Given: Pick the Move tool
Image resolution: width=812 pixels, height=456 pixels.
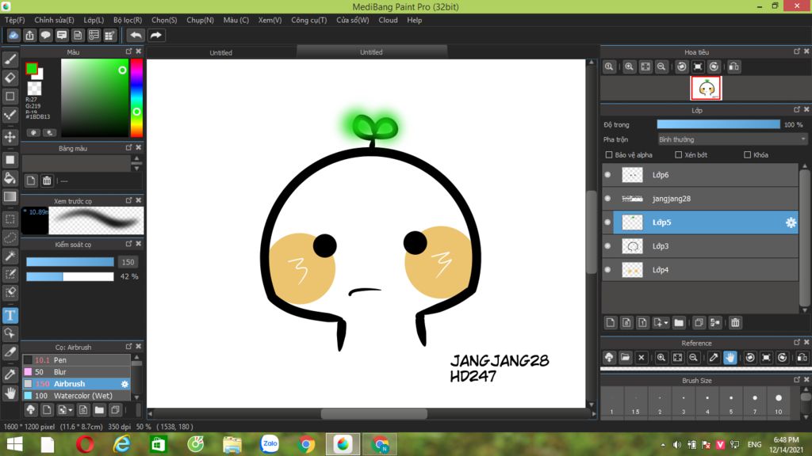Looking at the screenshot, I should [10, 137].
